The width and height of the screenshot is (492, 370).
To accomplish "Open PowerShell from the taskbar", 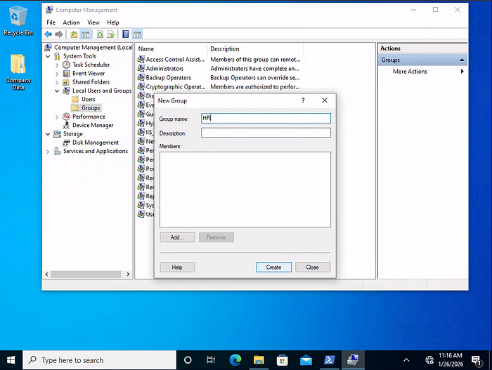I will [329, 359].
